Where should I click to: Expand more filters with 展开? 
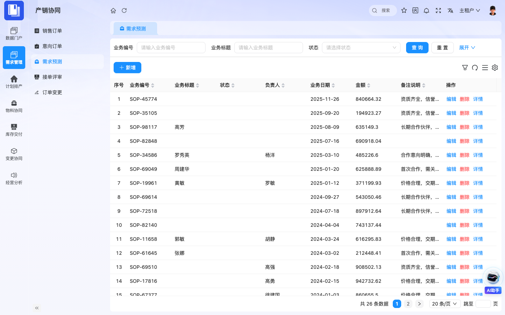click(467, 48)
